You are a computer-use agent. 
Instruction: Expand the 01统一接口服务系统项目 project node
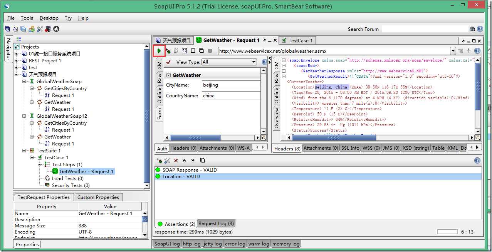(x=17, y=54)
